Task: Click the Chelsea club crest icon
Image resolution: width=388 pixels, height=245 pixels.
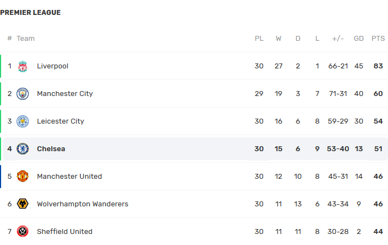Action: pos(23,149)
